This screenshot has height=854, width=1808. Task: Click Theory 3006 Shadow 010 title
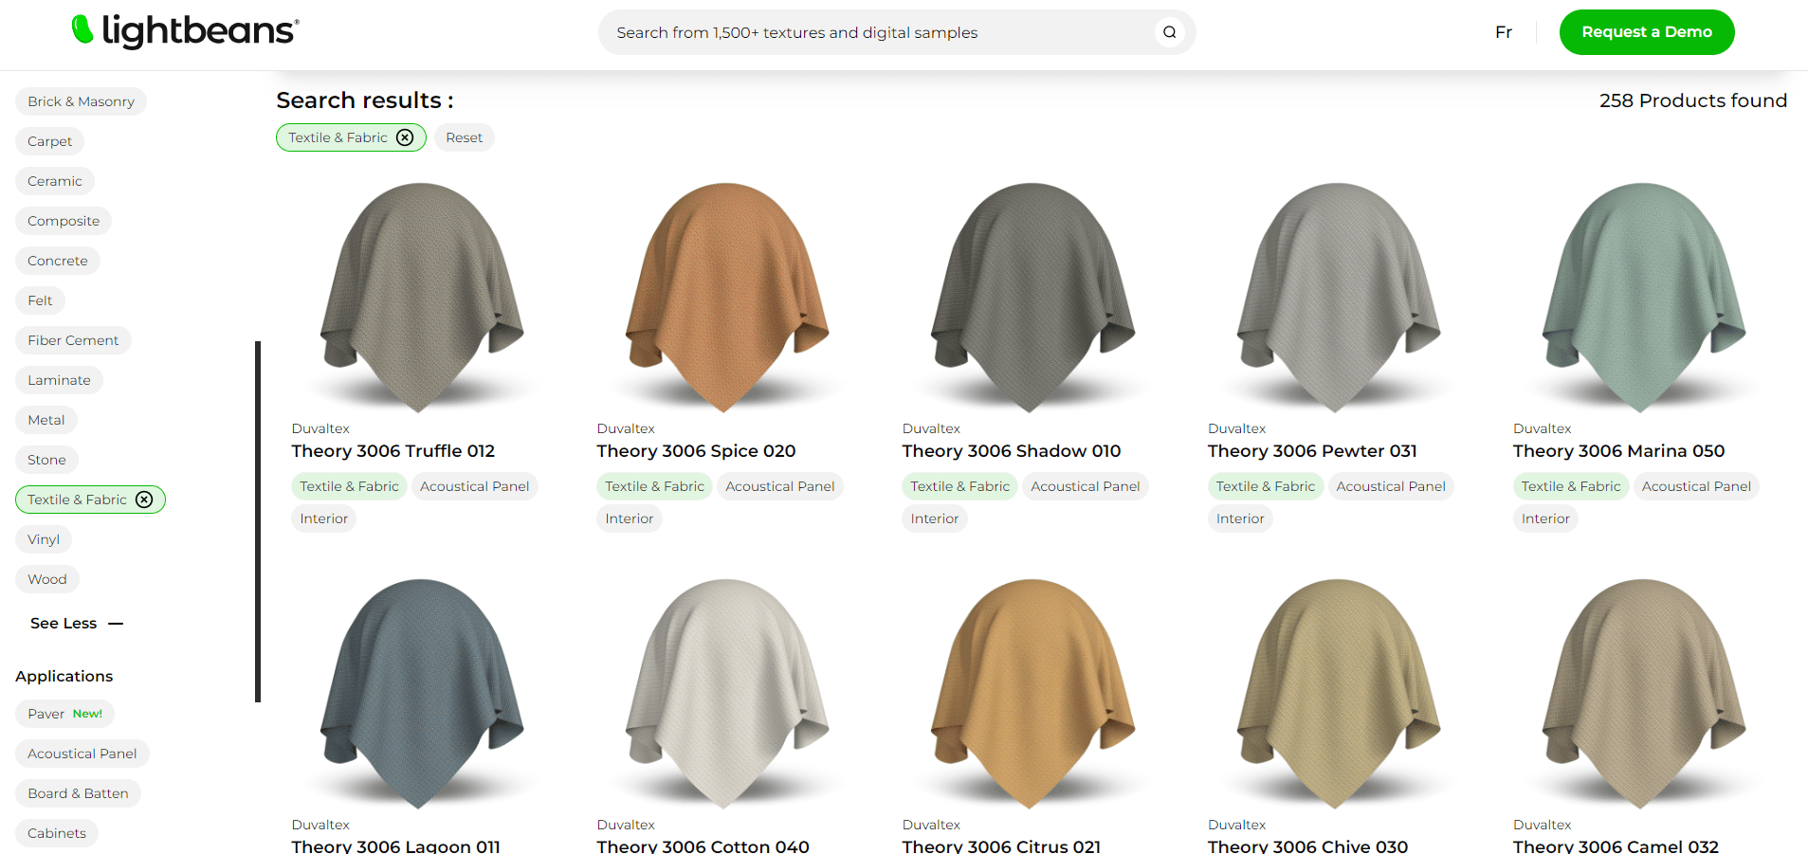pos(1011,451)
